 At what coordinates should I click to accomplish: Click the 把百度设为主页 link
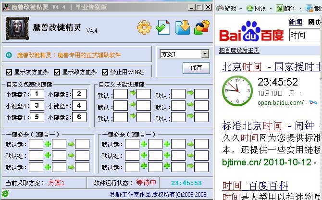pos(239,50)
